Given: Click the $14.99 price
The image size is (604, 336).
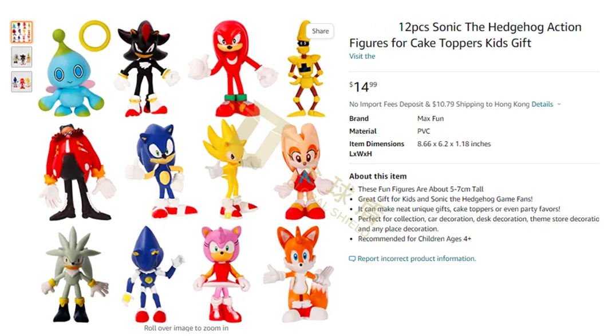Looking at the screenshot, I should (x=363, y=87).
